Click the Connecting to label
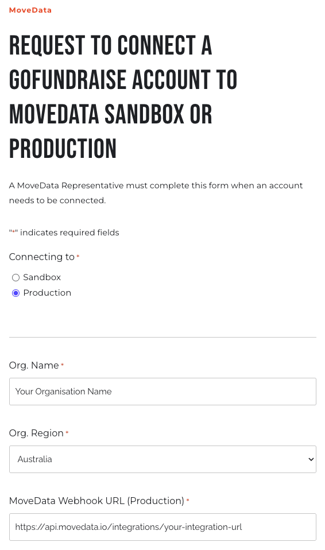The width and height of the screenshot is (325, 550). pyautogui.click(x=42, y=257)
